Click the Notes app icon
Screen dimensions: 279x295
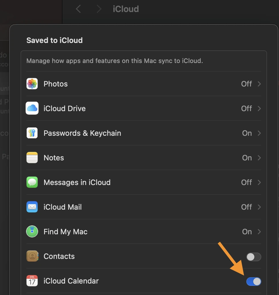click(32, 158)
